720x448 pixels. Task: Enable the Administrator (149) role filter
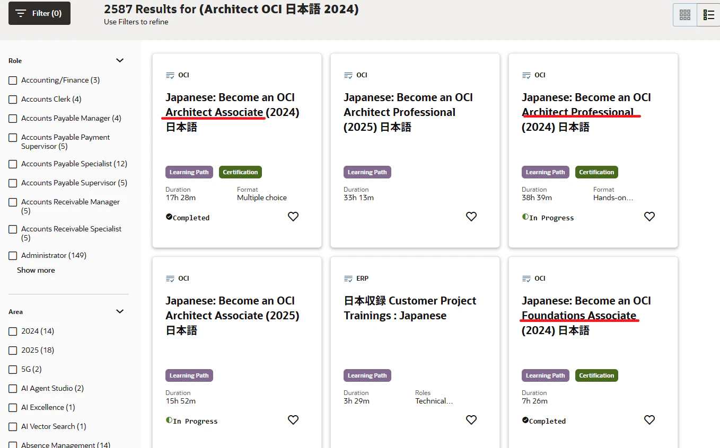pos(13,256)
